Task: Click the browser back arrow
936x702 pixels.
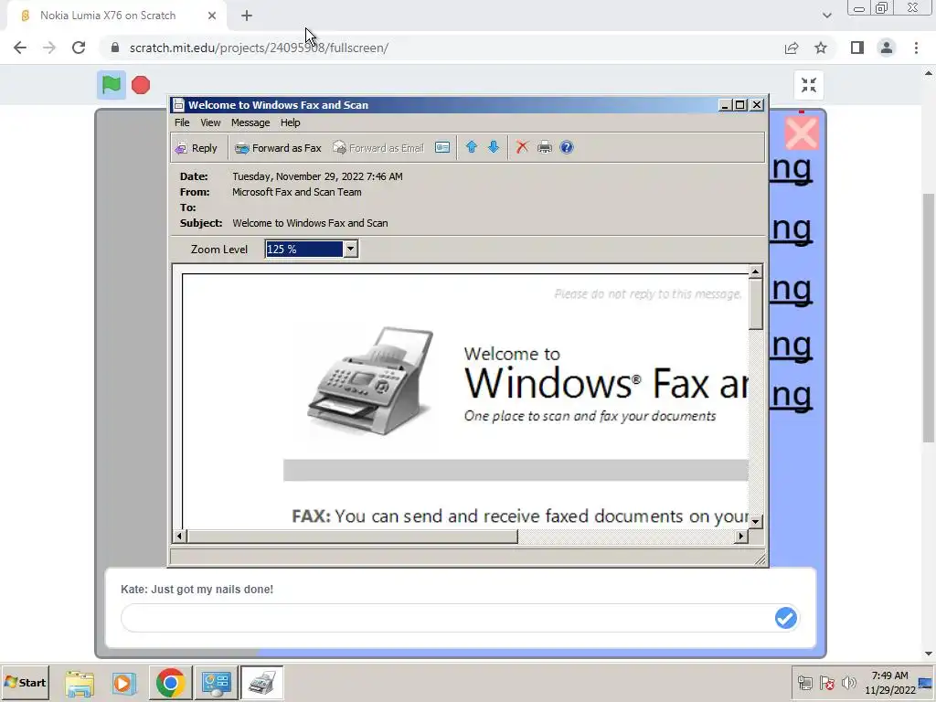Action: 20,48
